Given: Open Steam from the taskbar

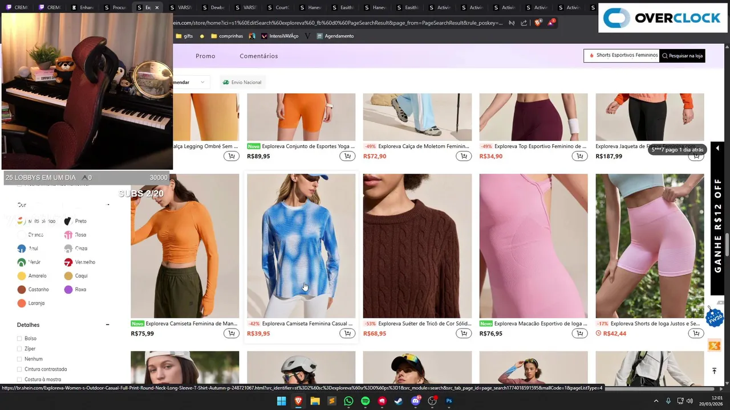Looking at the screenshot, I should coord(399,401).
